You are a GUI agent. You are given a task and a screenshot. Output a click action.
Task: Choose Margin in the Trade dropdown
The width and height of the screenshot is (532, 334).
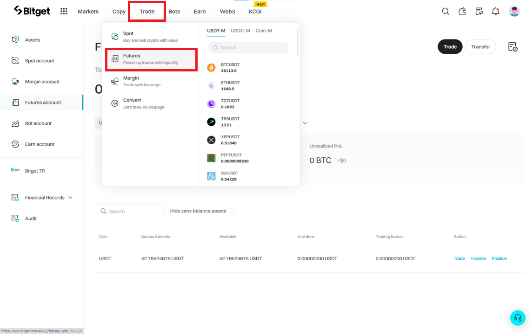(x=151, y=81)
